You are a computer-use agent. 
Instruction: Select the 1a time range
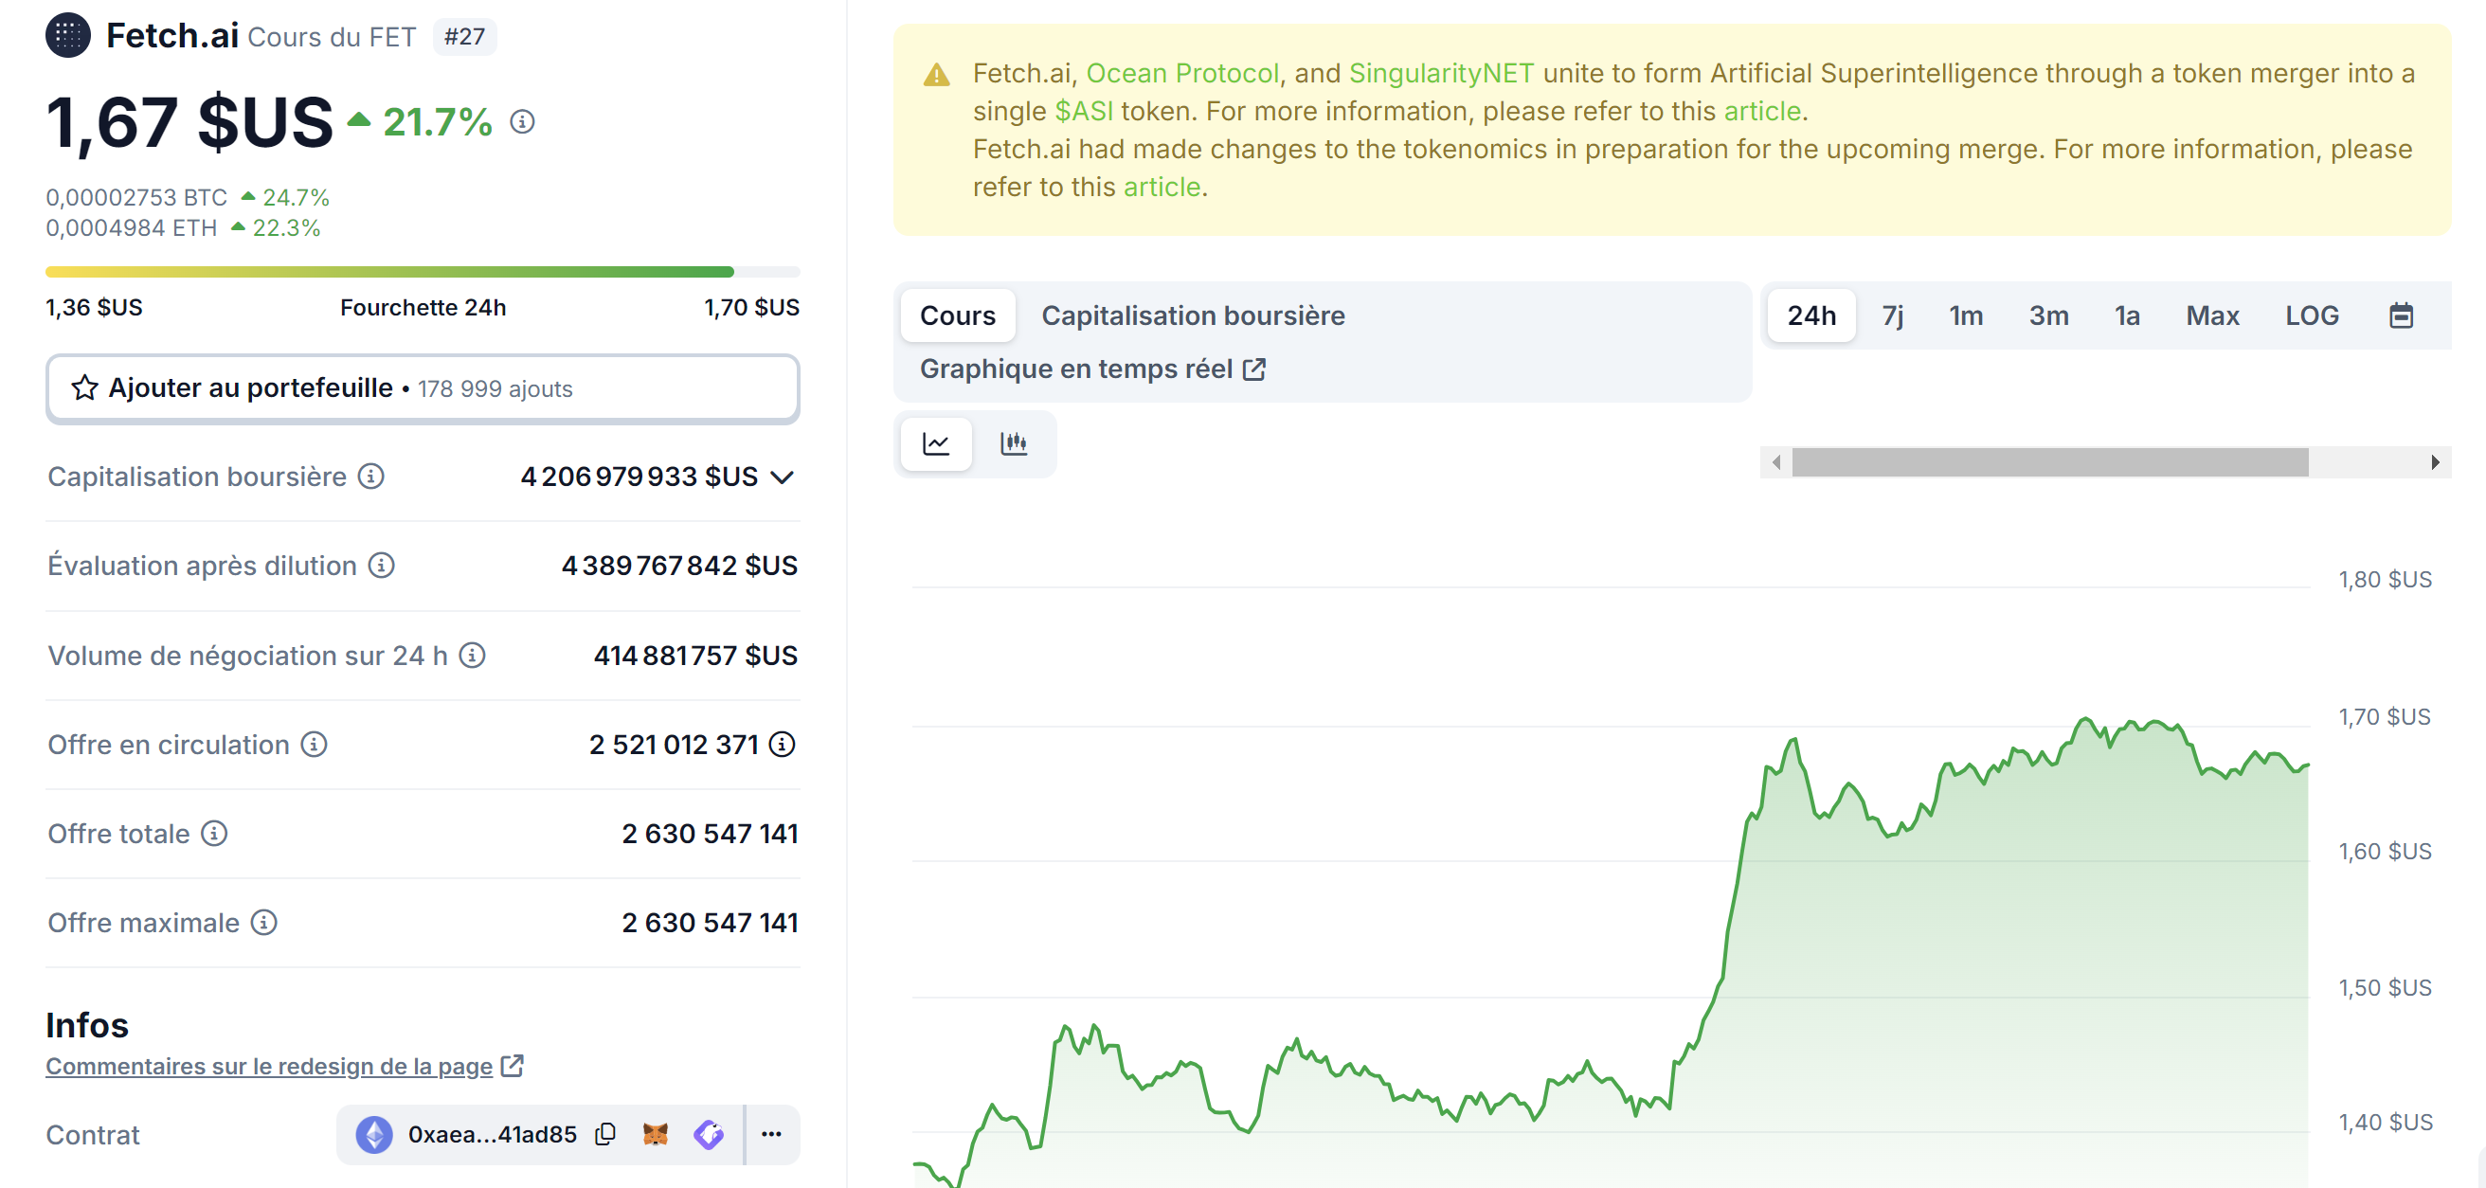2127,315
